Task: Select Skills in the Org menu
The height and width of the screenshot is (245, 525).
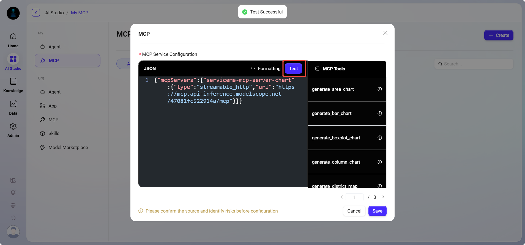Action: click(54, 133)
